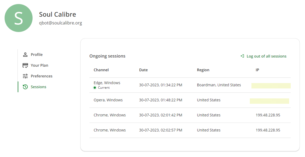Click the green S avatar circle
Screen dimensions: 305x157
tap(19, 18)
